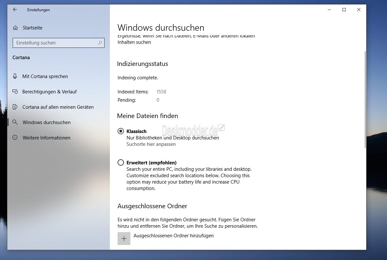Click the Indexing complete. status text

click(138, 78)
